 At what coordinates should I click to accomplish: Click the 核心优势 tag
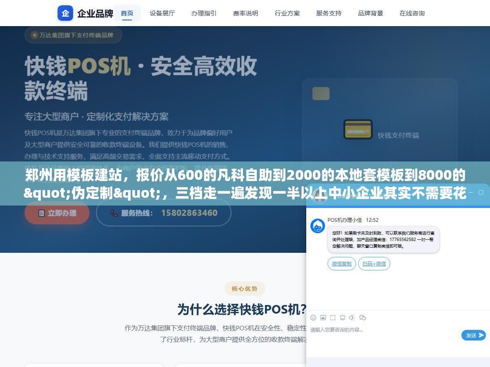pos(245,289)
